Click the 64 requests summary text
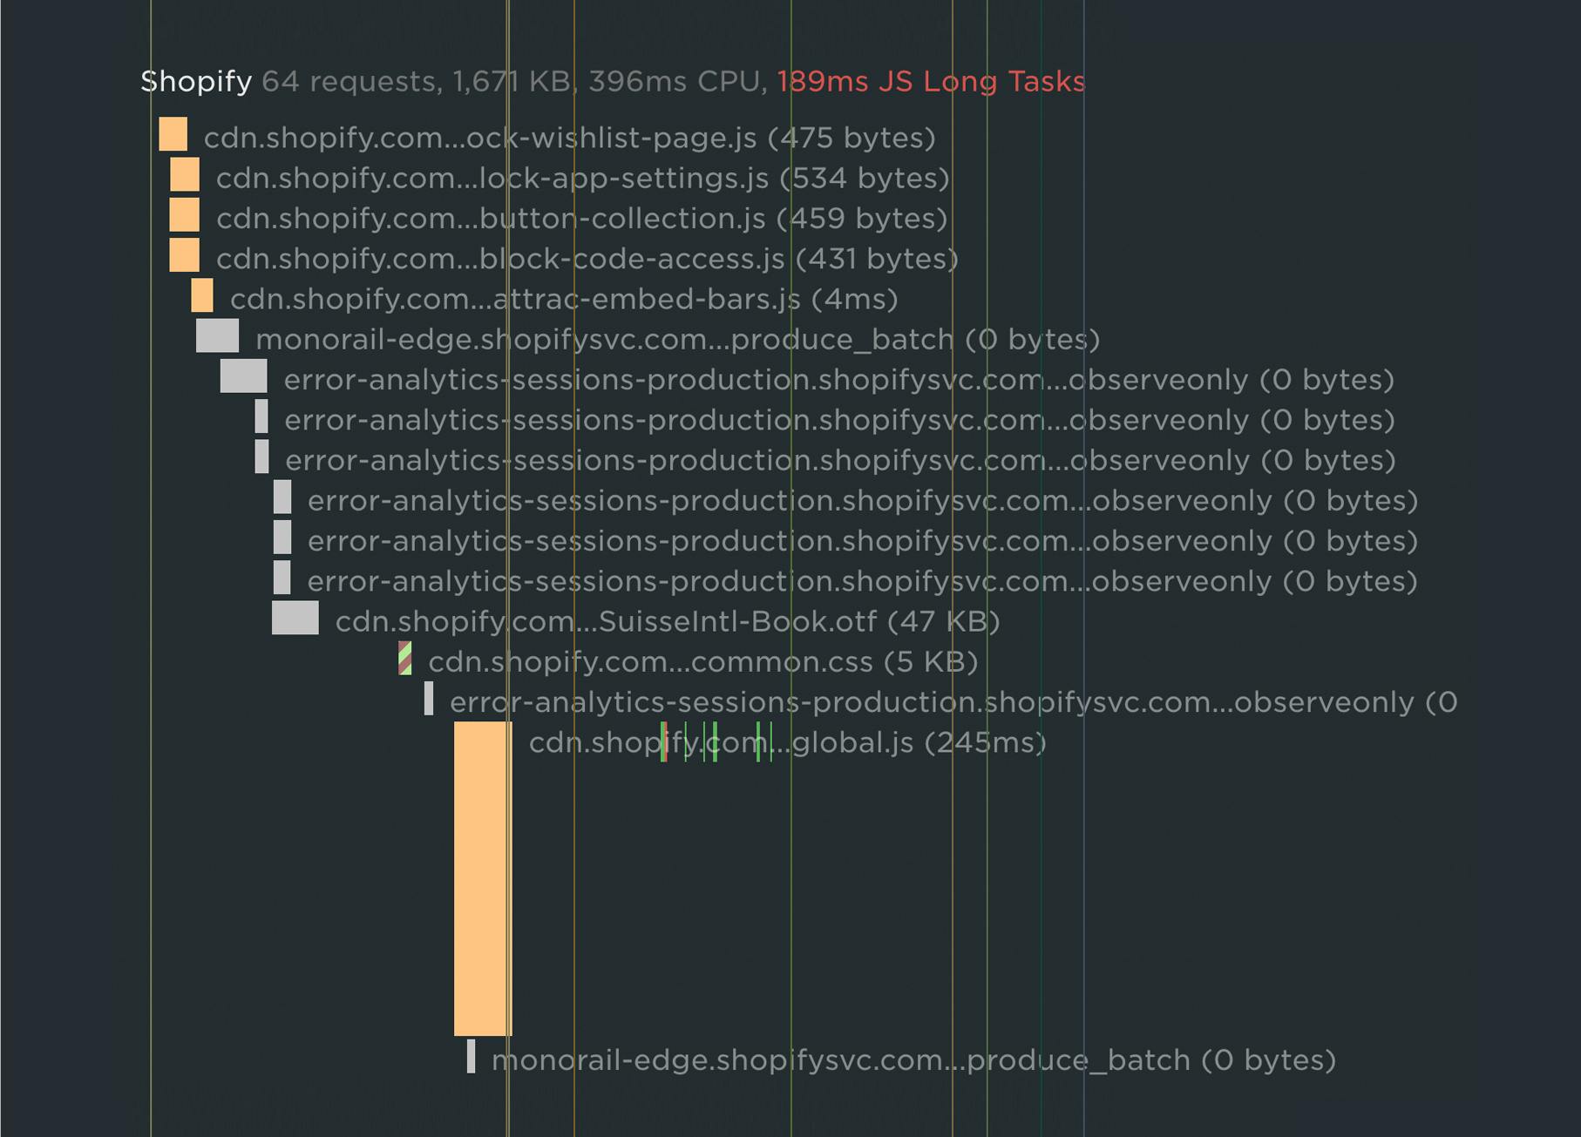This screenshot has width=1581, height=1137. pos(349,81)
